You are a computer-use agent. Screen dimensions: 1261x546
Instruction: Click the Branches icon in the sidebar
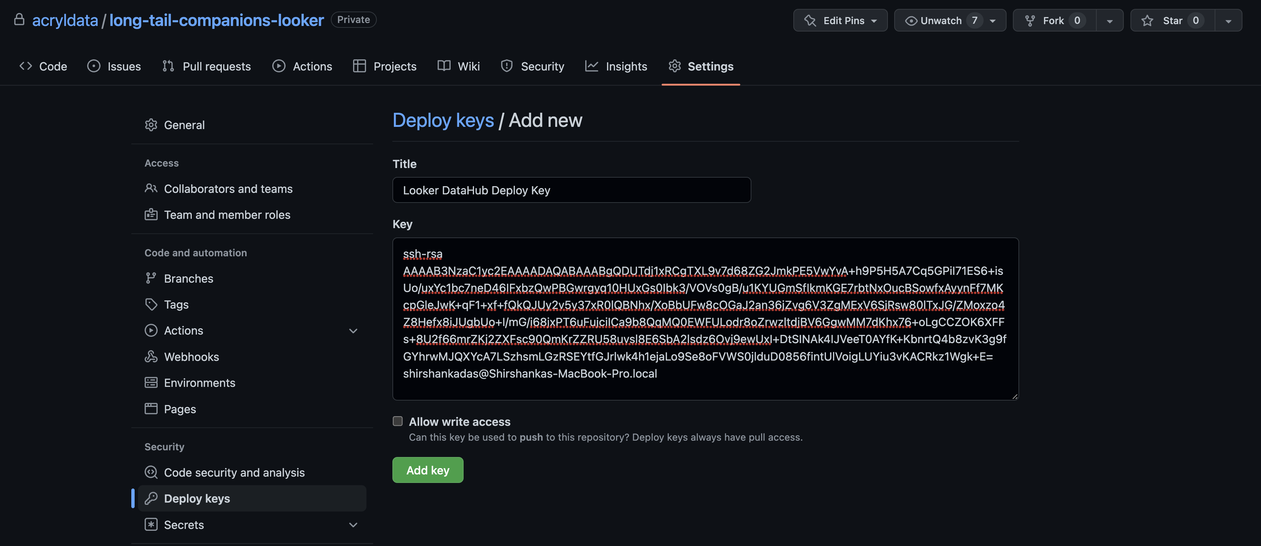[x=151, y=278]
